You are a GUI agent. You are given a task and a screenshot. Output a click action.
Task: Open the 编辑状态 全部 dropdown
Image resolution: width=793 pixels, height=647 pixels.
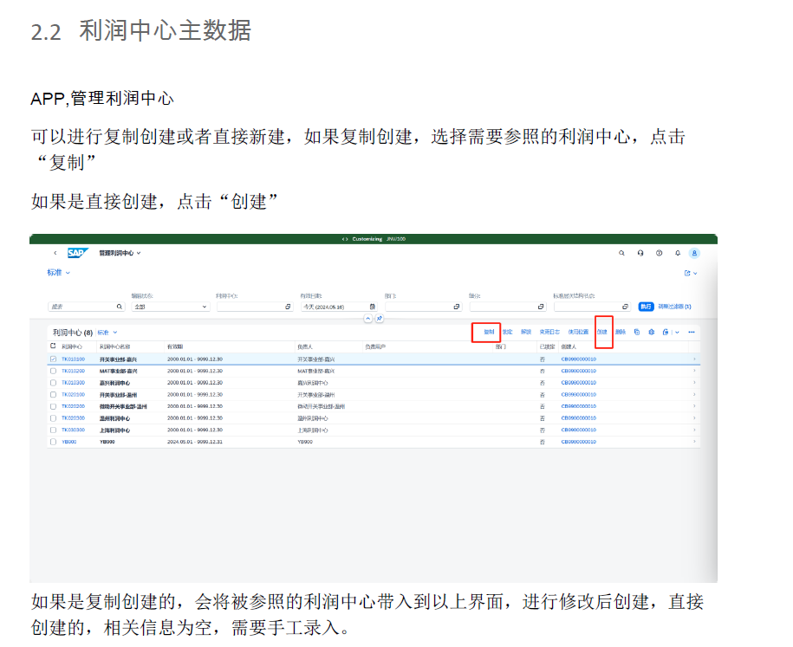tap(170, 307)
